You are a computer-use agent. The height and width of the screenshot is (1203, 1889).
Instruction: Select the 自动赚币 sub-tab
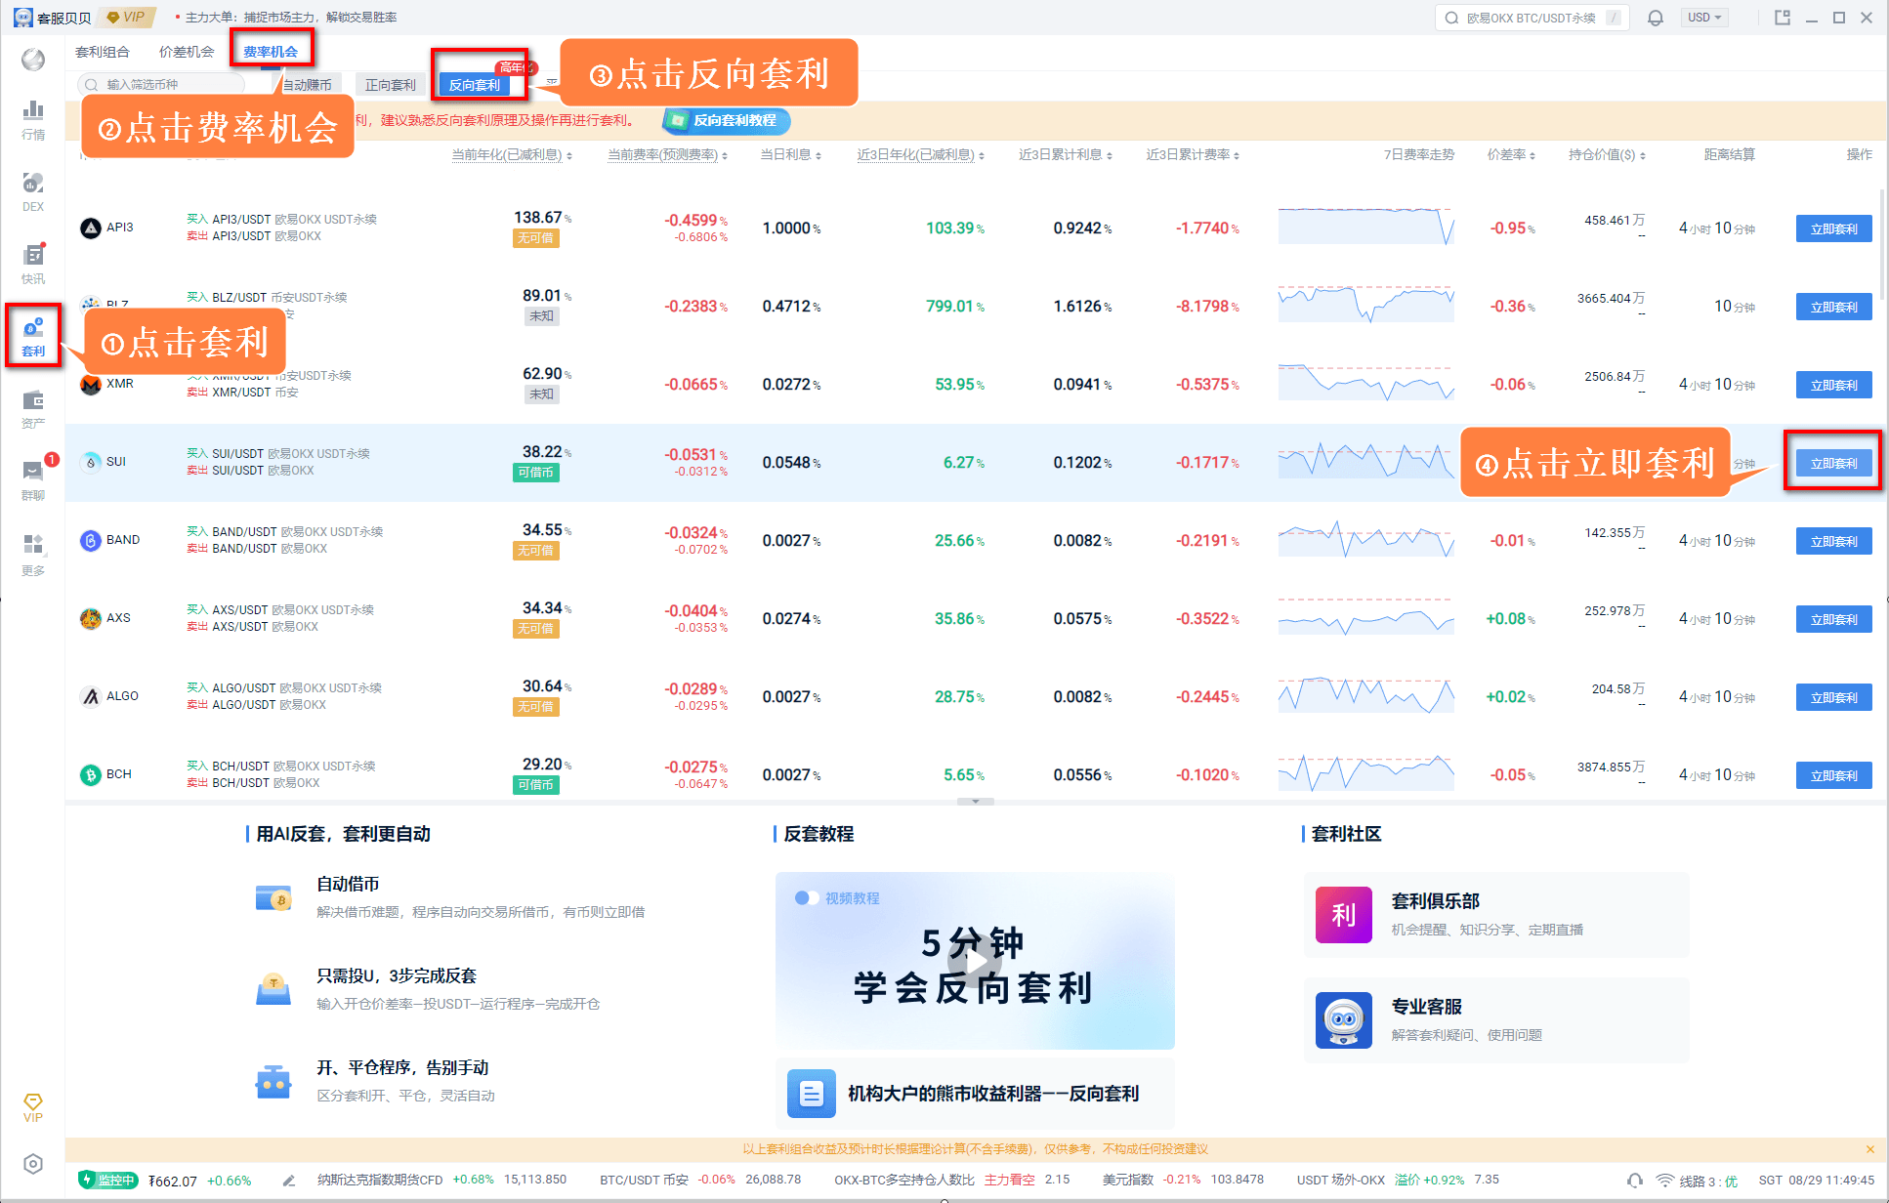coord(307,85)
